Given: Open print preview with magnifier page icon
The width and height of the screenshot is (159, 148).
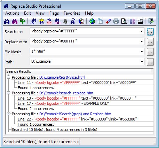Looking at the screenshot, I should click(124, 21).
